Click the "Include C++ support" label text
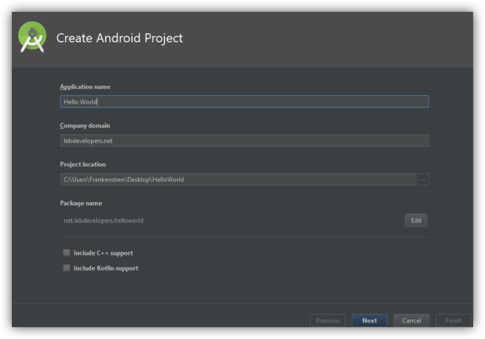 coord(103,253)
